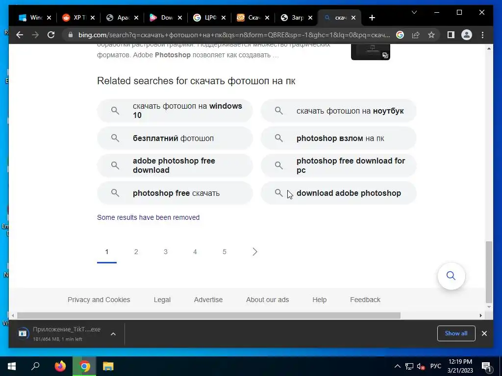Toggle the browser side panel icon
Viewport: 502px width, 376px height.
coord(451,35)
